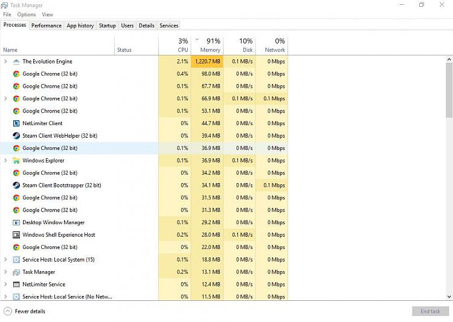Screen dimensions: 453x322
Task: Click Chrome icon in the 31.3 MB row
Action: (x=16, y=210)
